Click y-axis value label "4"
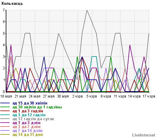The height and width of the screenshot is (138, 157). click(4, 45)
